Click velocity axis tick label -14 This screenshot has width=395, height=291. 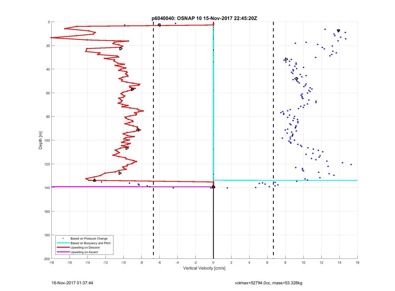88,263
